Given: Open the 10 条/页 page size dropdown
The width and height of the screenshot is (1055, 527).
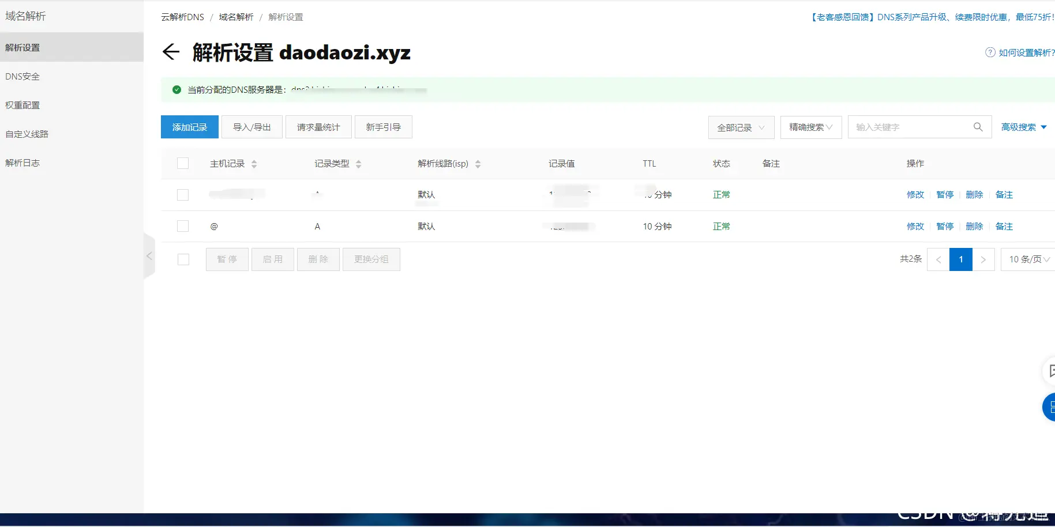Looking at the screenshot, I should pos(1028,259).
